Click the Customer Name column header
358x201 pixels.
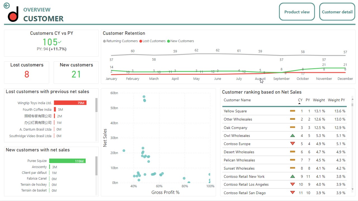click(237, 100)
